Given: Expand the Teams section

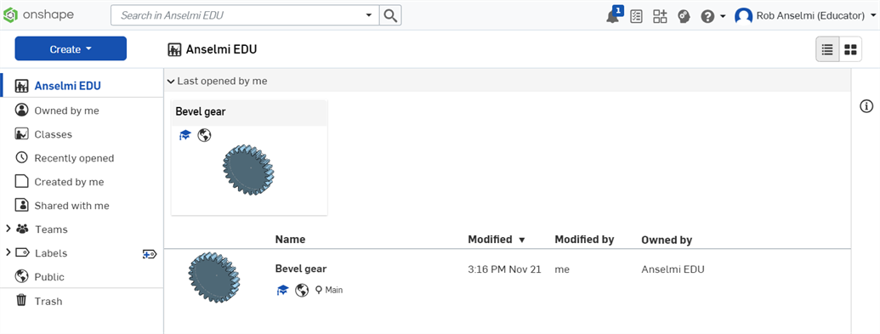Looking at the screenshot, I should (8, 229).
